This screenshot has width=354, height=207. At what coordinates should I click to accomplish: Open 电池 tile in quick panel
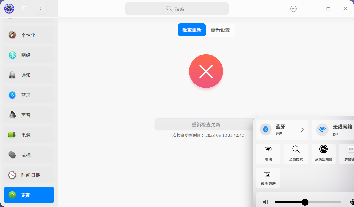268,154
